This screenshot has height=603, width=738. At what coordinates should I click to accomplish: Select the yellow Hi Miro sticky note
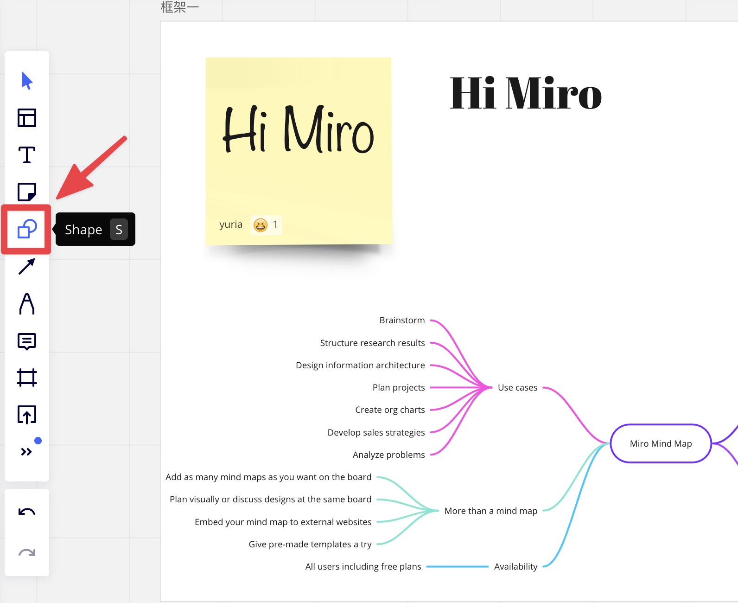(299, 151)
